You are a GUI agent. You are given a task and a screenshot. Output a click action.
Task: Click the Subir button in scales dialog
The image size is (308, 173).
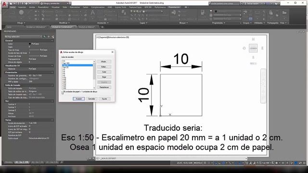click(104, 72)
